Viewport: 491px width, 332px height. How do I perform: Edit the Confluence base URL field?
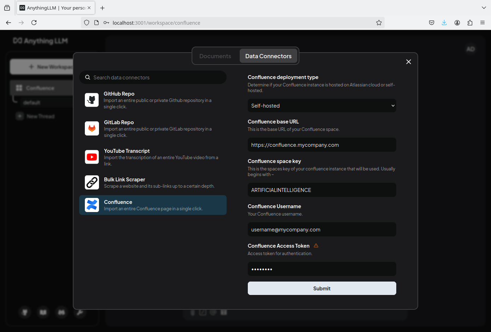point(322,145)
